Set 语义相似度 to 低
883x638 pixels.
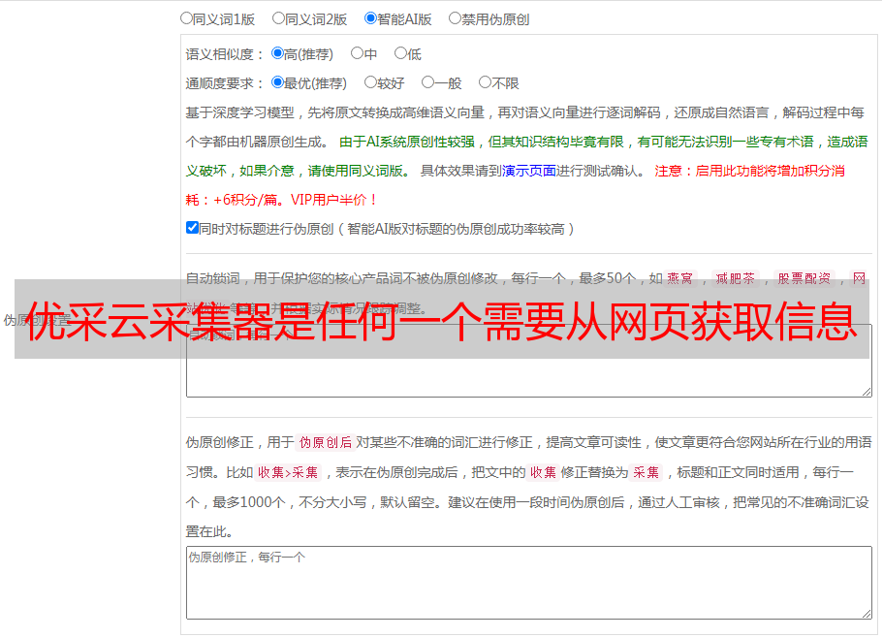(400, 53)
